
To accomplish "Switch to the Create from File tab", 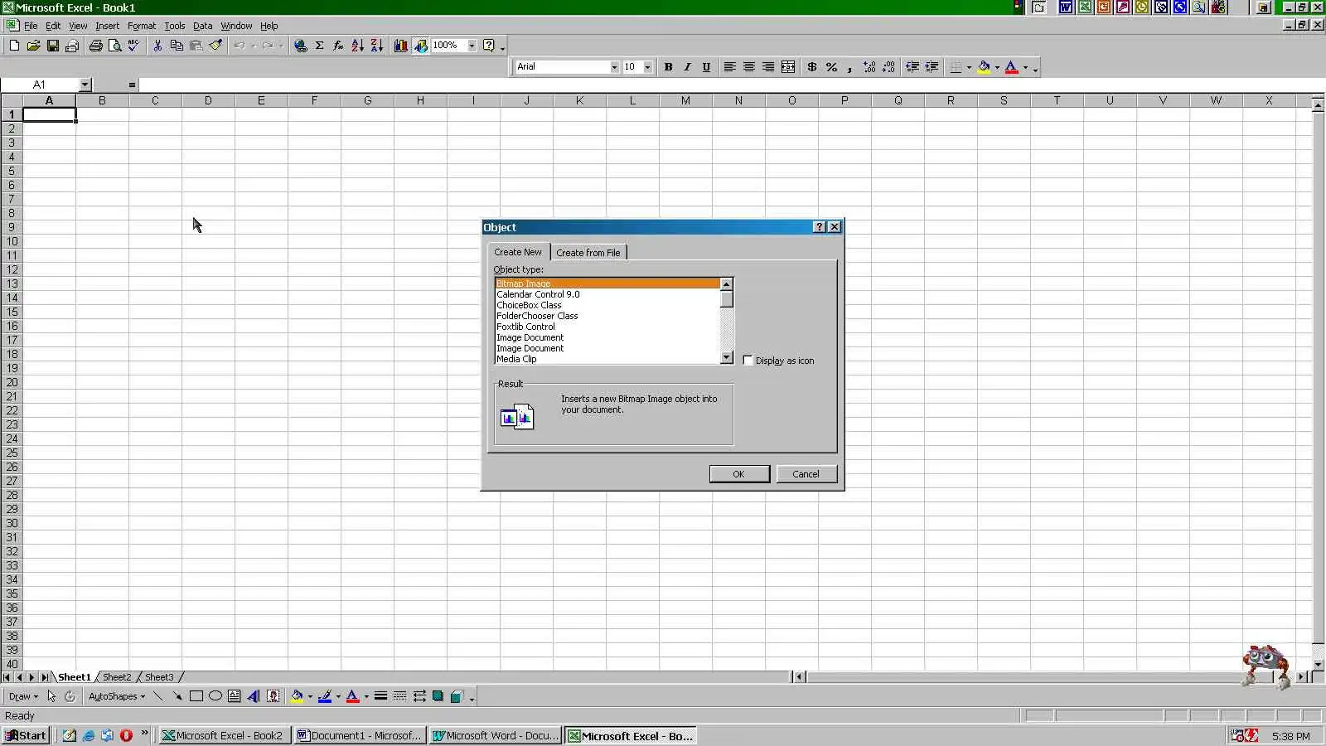I will (588, 253).
